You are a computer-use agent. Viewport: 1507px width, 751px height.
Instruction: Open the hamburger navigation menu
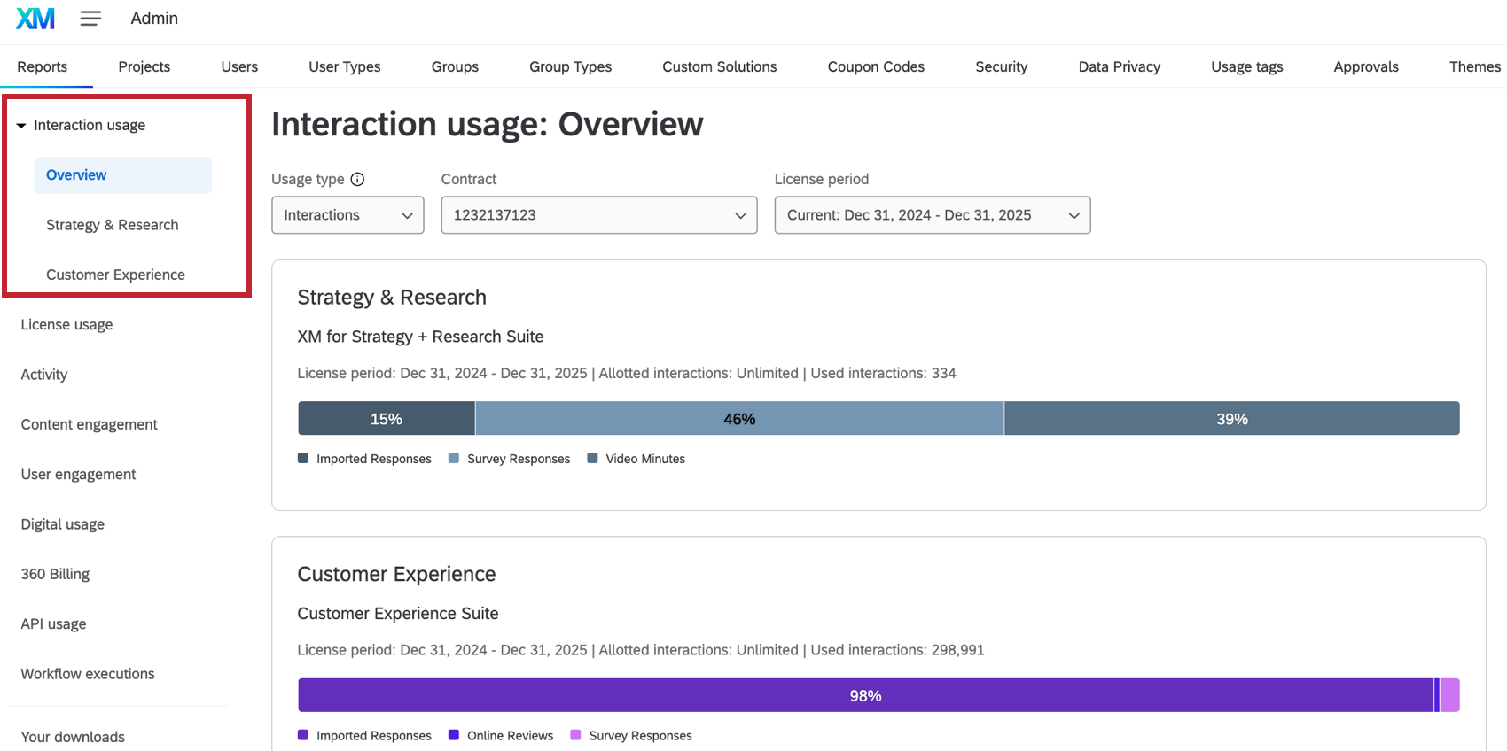(x=90, y=19)
